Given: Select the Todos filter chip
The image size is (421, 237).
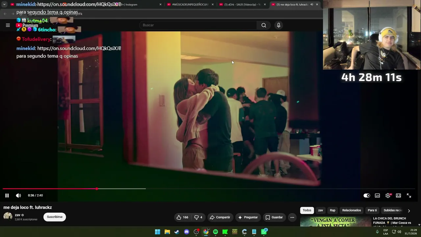Looking at the screenshot, I should [x=307, y=210].
